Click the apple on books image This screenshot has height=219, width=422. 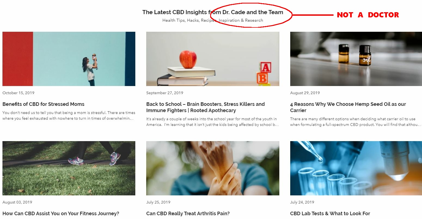[213, 59]
